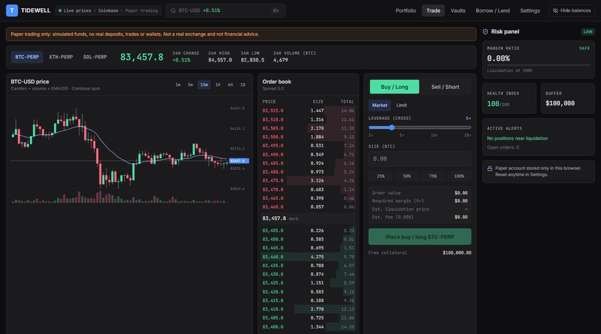Switch to the ETH-PERP market
601x334 pixels.
pyautogui.click(x=61, y=57)
